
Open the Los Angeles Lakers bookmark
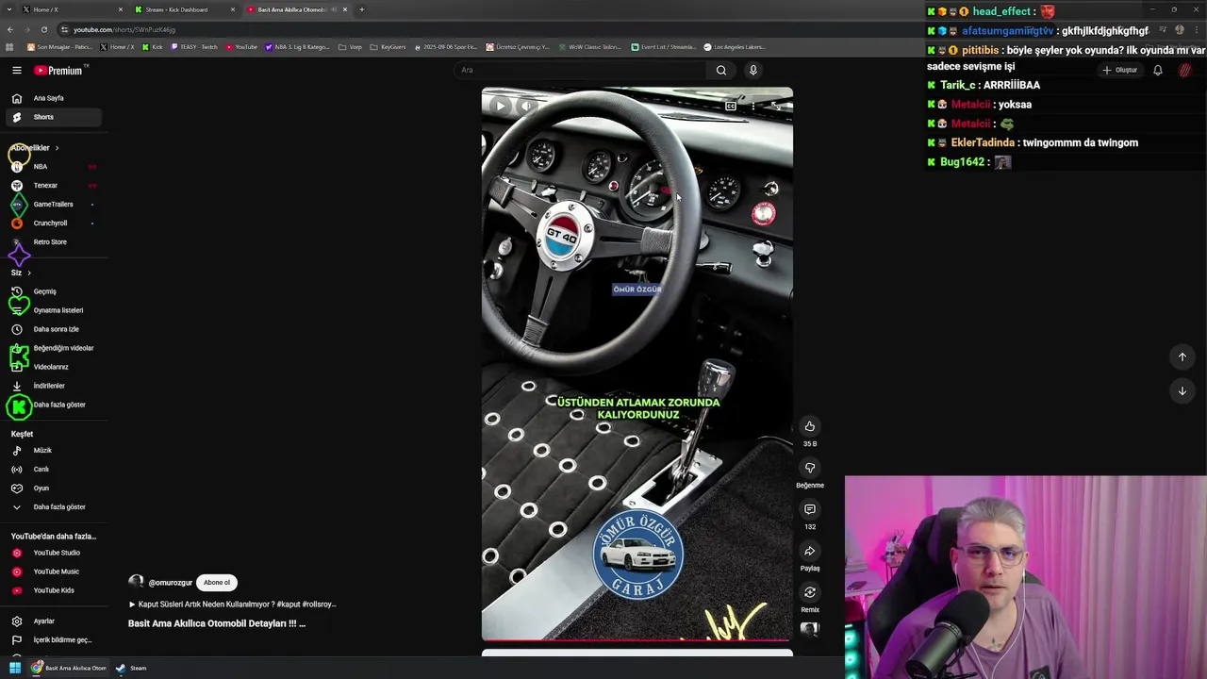click(x=735, y=47)
